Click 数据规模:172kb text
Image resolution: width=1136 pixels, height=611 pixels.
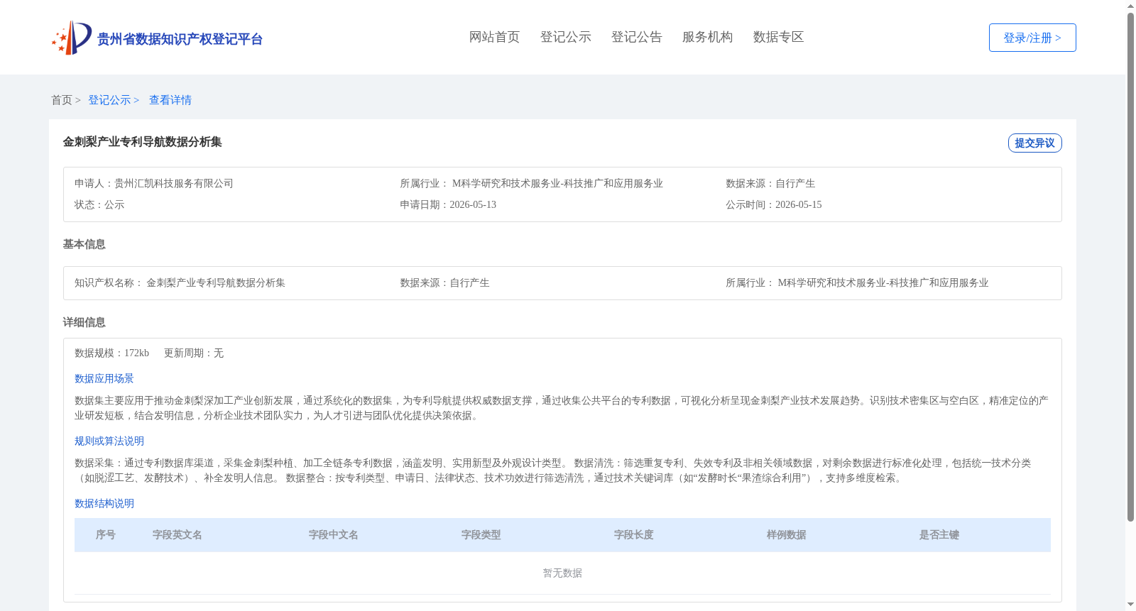(111, 353)
